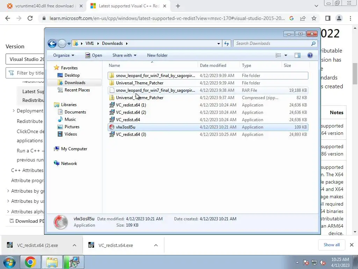
Task: Select the Universal_Theme_Patcher compressed zip icon
Action: click(x=112, y=98)
